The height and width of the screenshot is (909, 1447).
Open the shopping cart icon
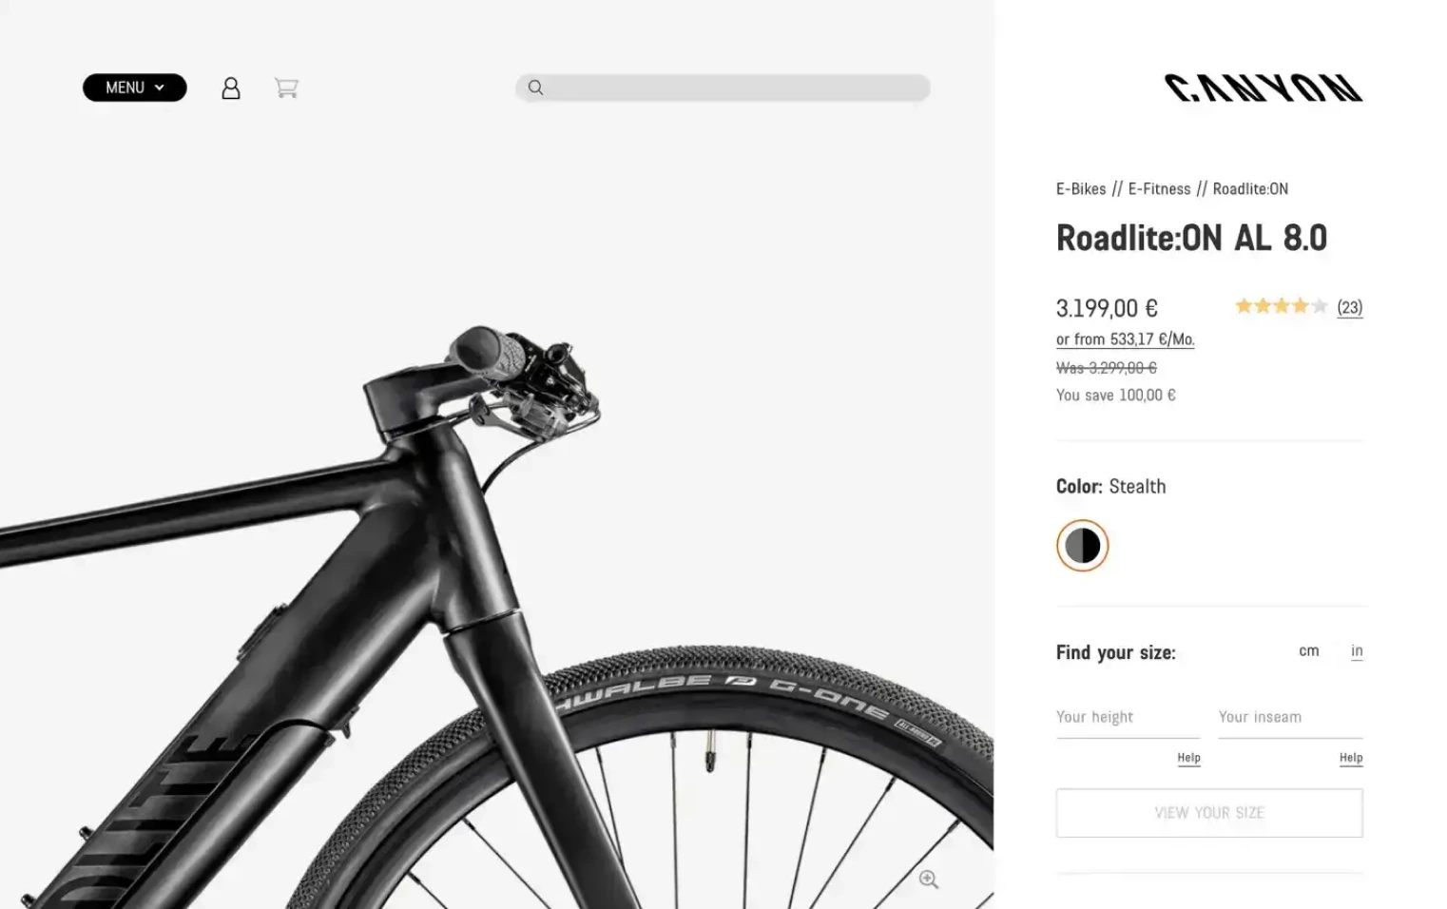click(286, 88)
